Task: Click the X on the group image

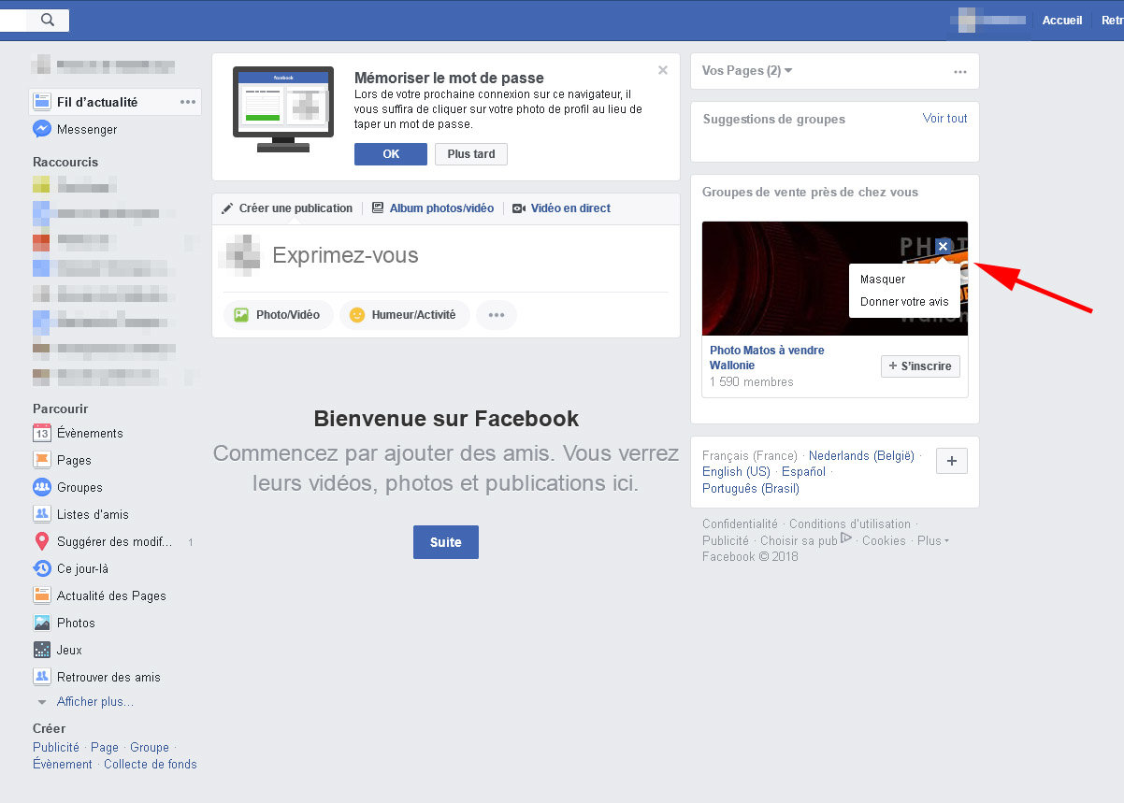Action: 943,246
